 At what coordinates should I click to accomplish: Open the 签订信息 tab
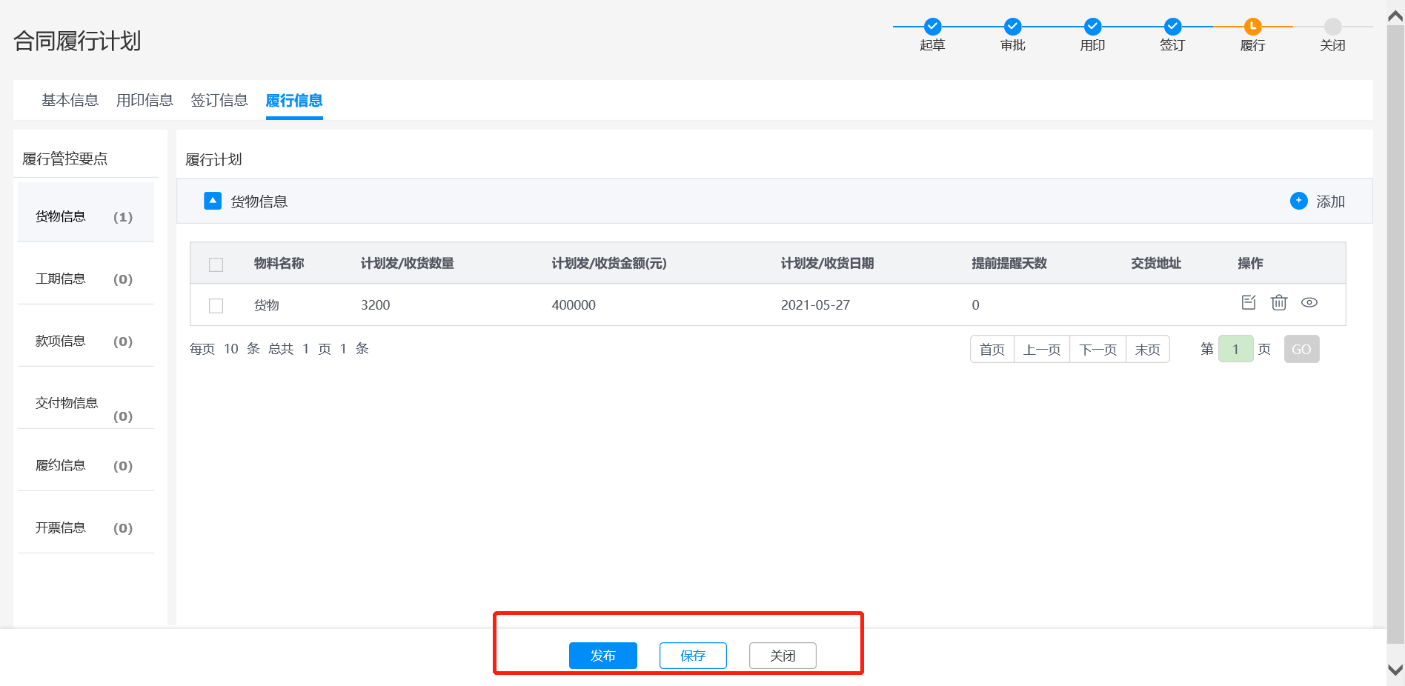click(x=219, y=100)
